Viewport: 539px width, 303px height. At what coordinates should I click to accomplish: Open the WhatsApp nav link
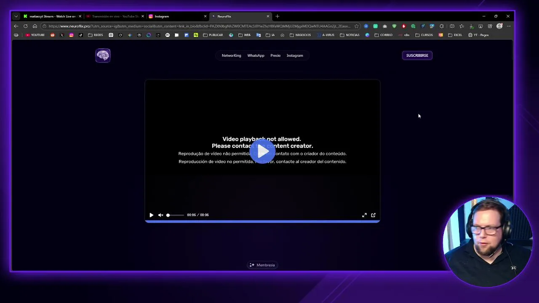point(256,56)
